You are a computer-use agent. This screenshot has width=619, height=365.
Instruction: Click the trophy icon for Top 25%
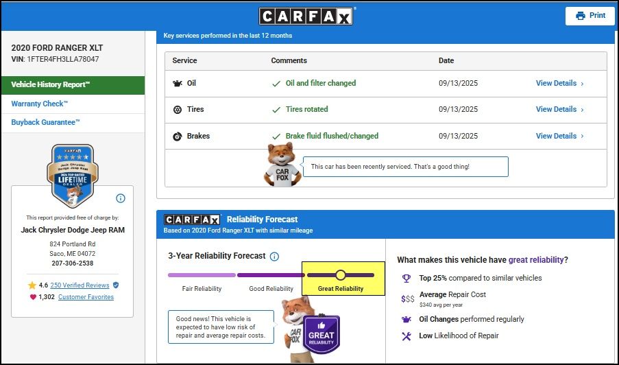(406, 279)
